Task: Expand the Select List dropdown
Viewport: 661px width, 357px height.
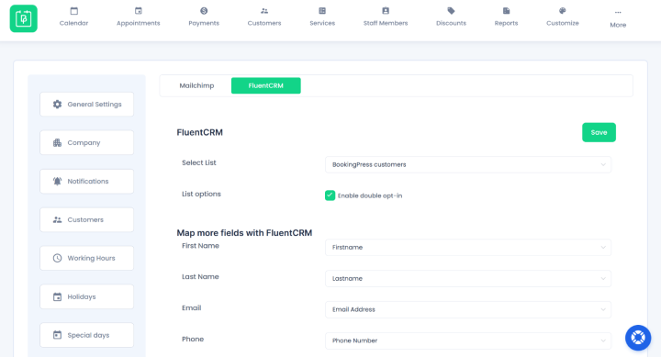Action: [468, 164]
